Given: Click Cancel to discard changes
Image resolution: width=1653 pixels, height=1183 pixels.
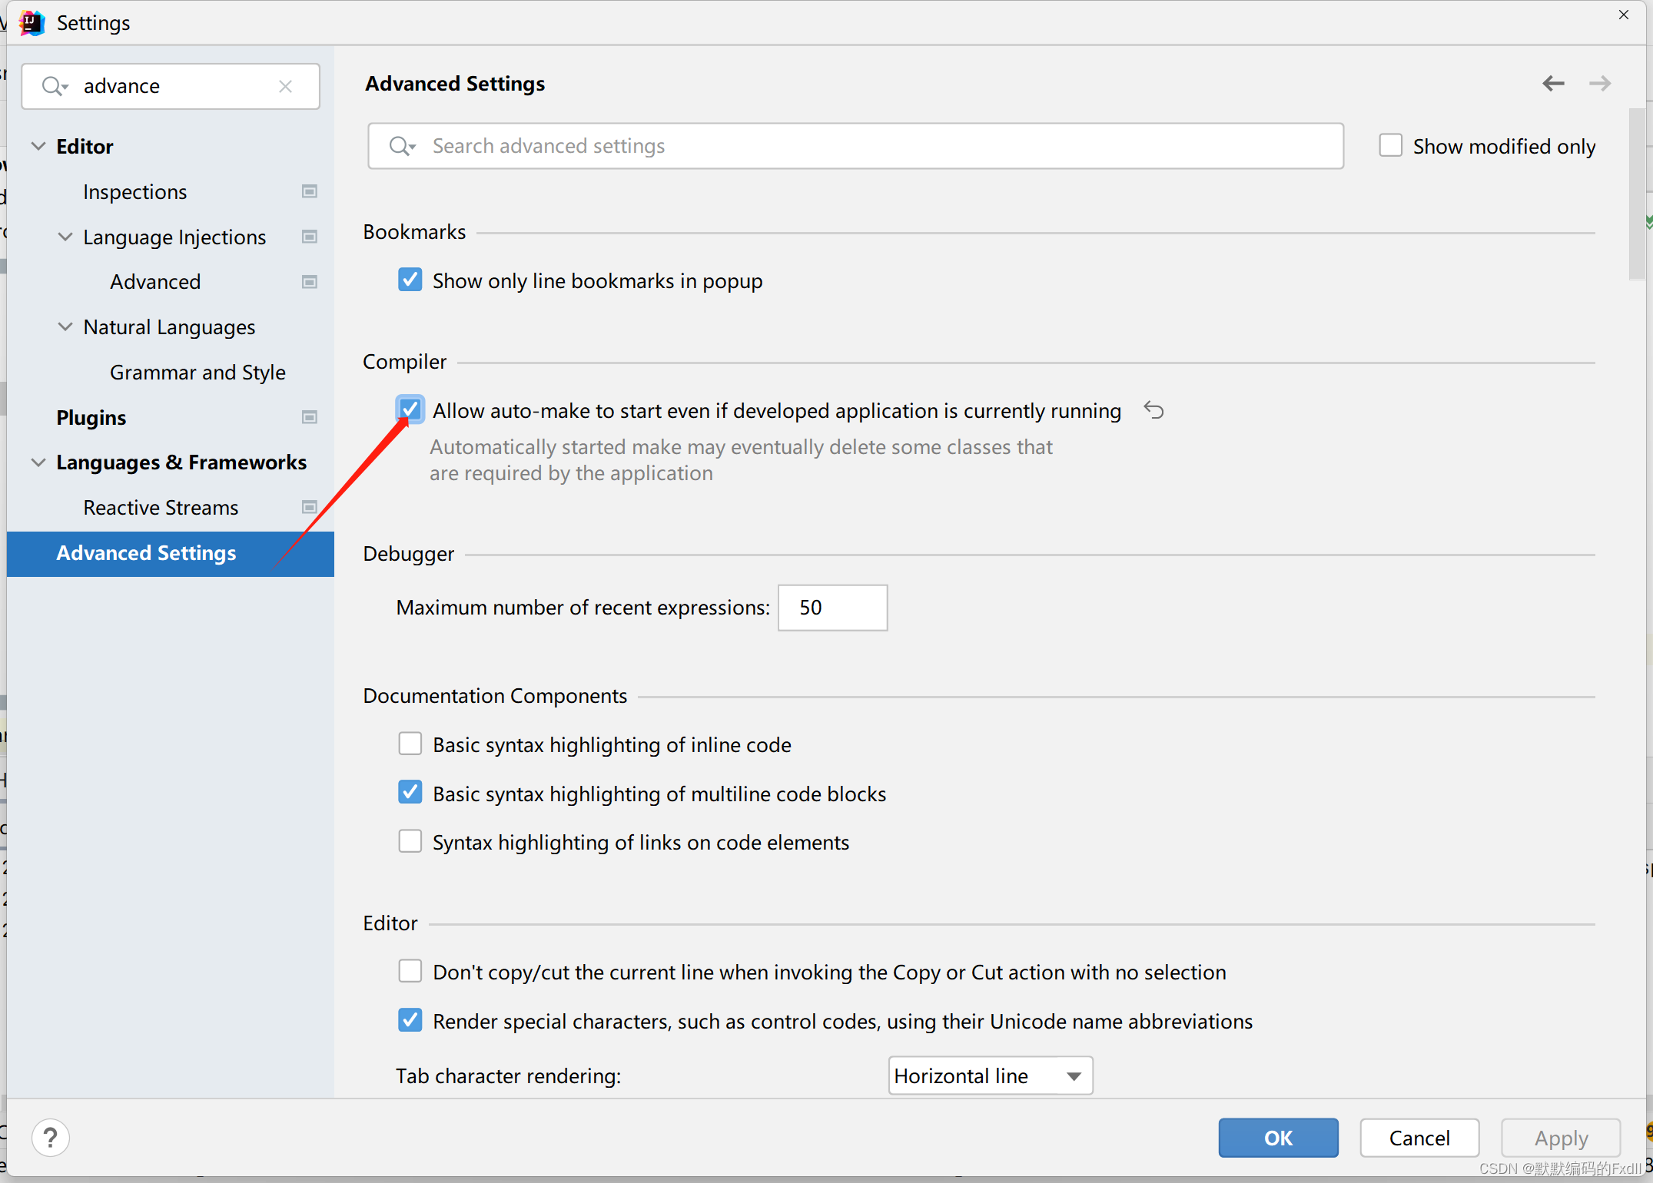Looking at the screenshot, I should point(1419,1138).
